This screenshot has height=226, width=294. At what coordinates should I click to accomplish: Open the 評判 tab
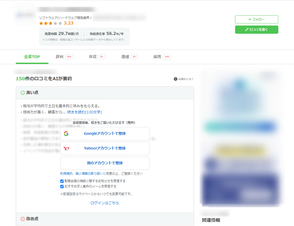coord(60,57)
